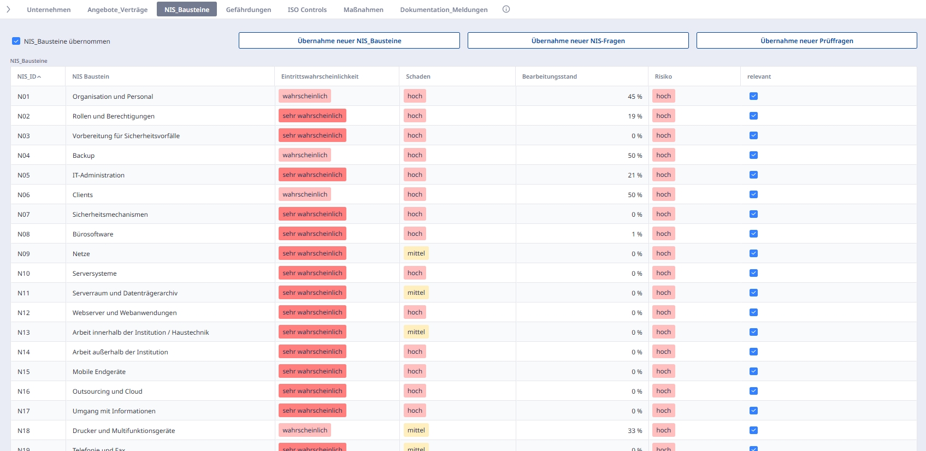Click the wahrscheinlich tag for Organisation und Personal
The height and width of the screenshot is (451, 926).
(x=305, y=96)
